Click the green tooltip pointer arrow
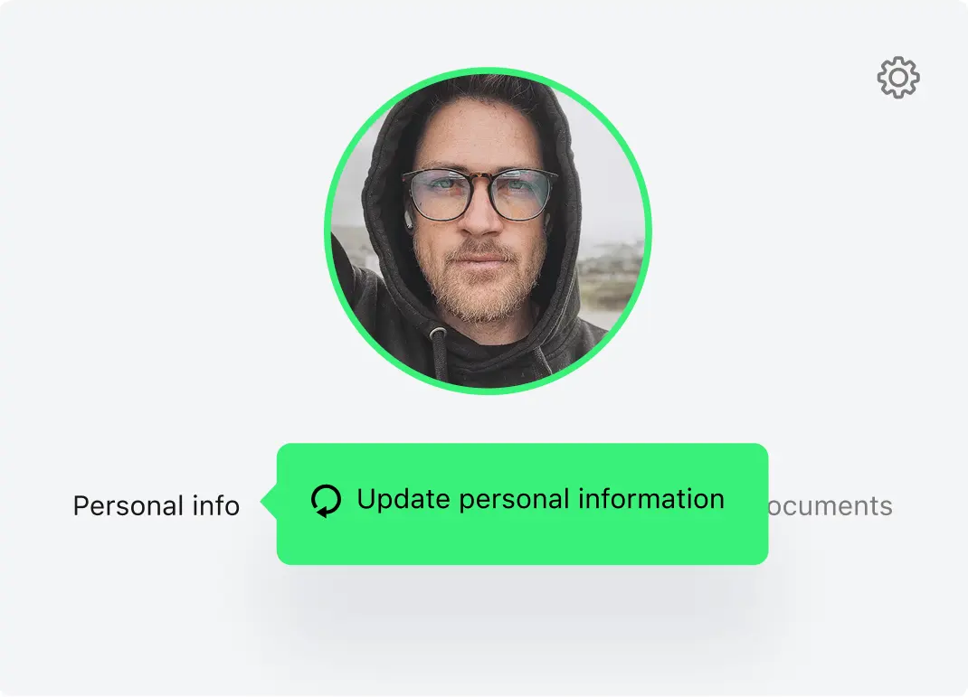Viewport: 968px width, 697px height. (x=270, y=502)
